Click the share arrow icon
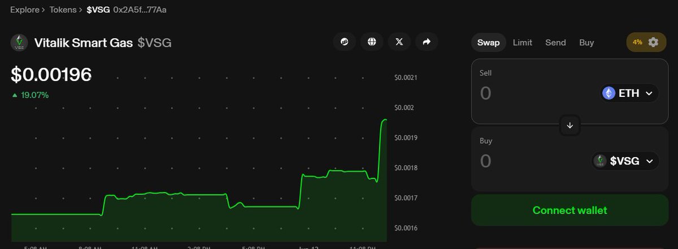Screen dimensions: 678x249 (427, 42)
